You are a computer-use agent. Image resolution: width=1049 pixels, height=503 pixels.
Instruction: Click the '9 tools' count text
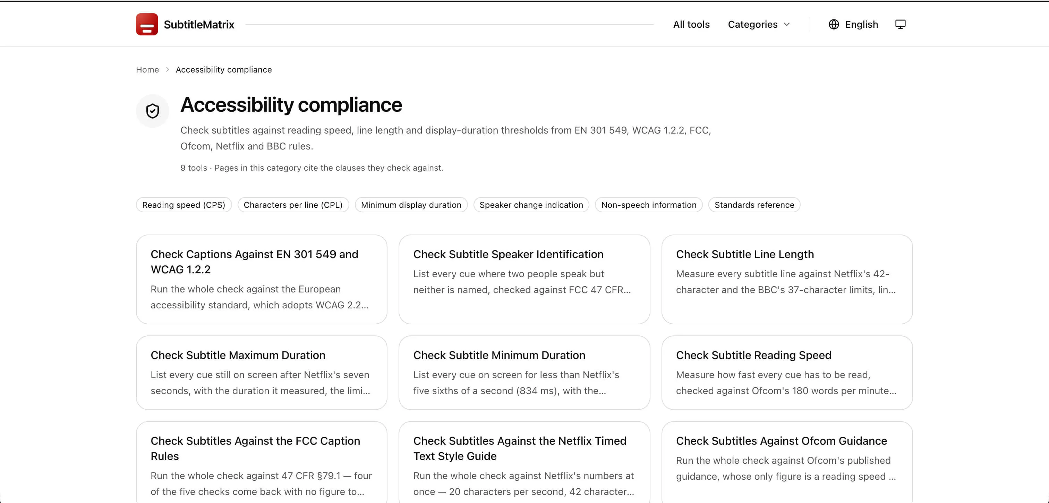click(x=194, y=168)
